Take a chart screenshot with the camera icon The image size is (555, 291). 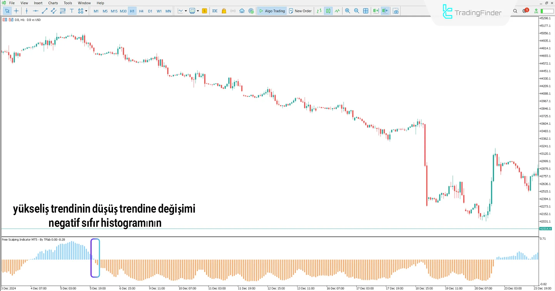point(396,11)
